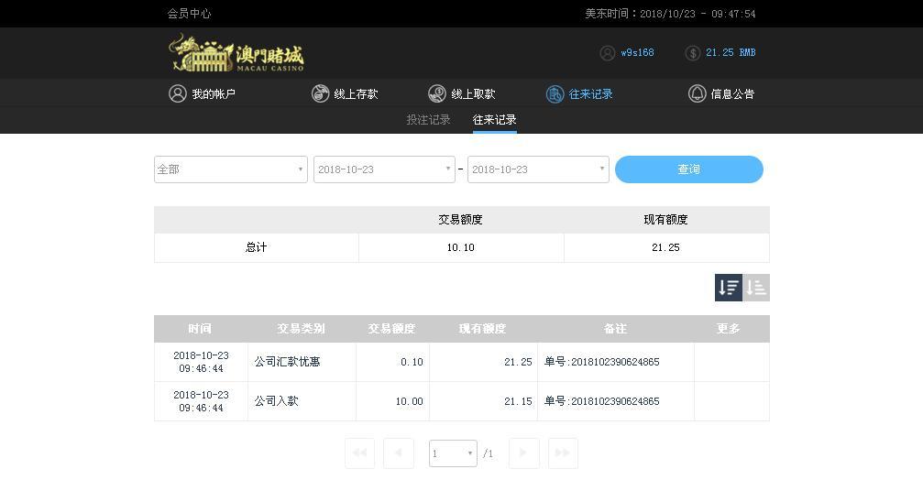Click the 我的帐户 person icon

178,93
